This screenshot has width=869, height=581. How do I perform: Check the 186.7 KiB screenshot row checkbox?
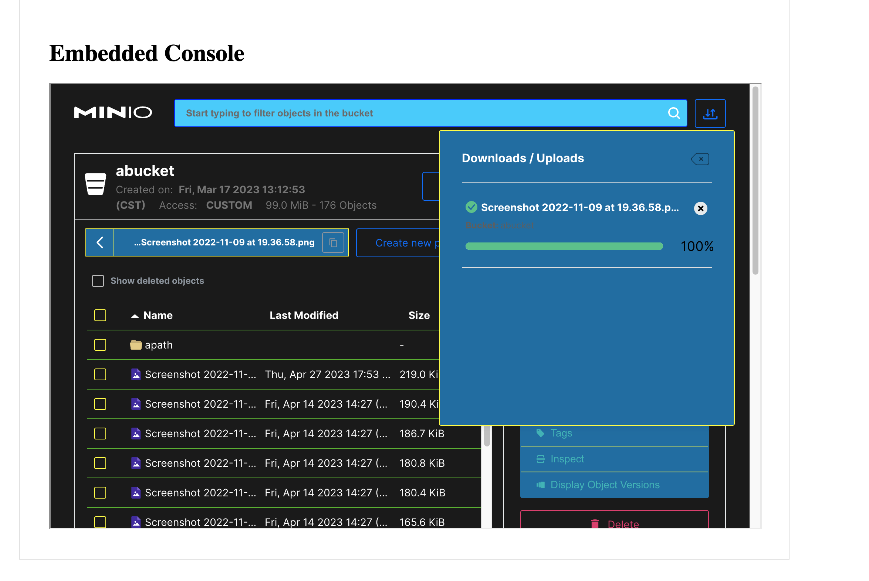[x=100, y=434]
